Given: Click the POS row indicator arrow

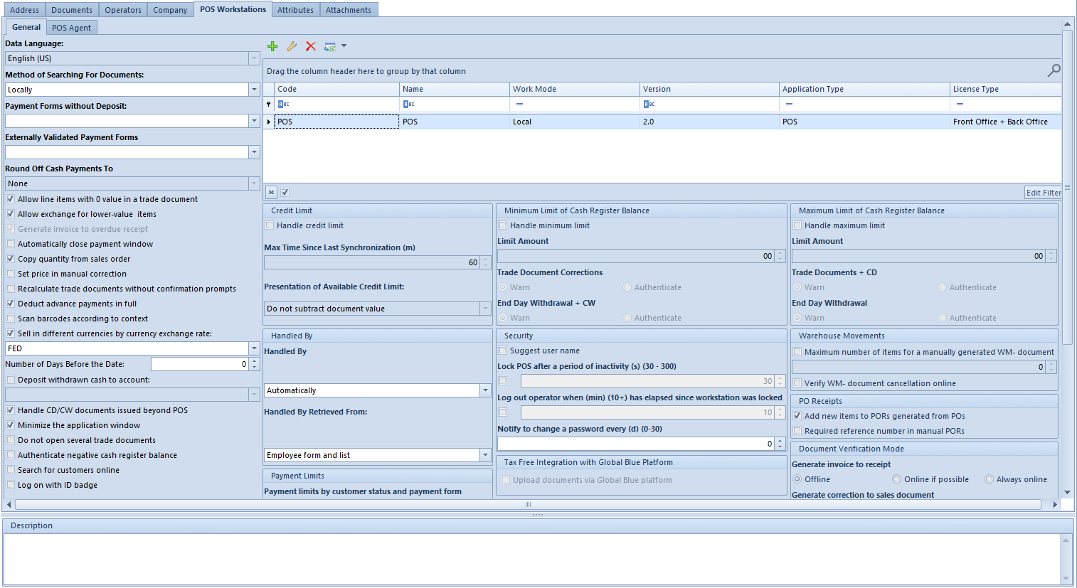Looking at the screenshot, I should click(x=268, y=122).
